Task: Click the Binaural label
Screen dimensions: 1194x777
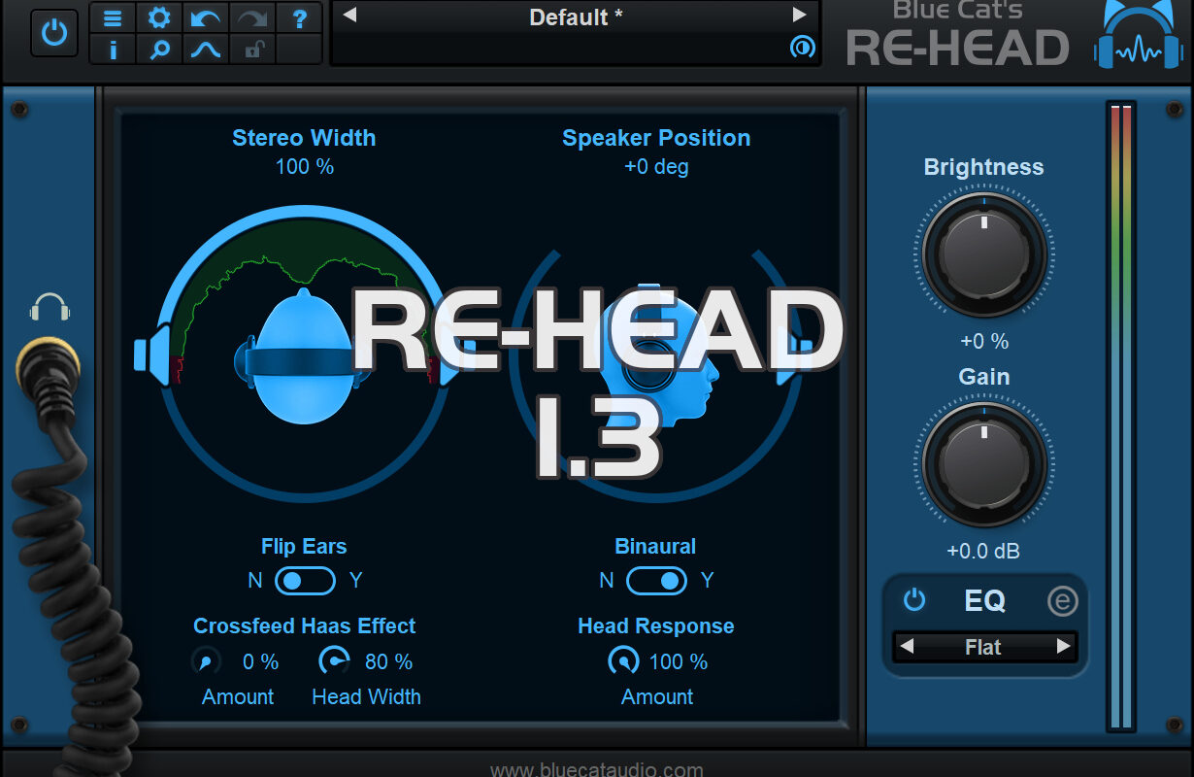Action: [x=655, y=547]
